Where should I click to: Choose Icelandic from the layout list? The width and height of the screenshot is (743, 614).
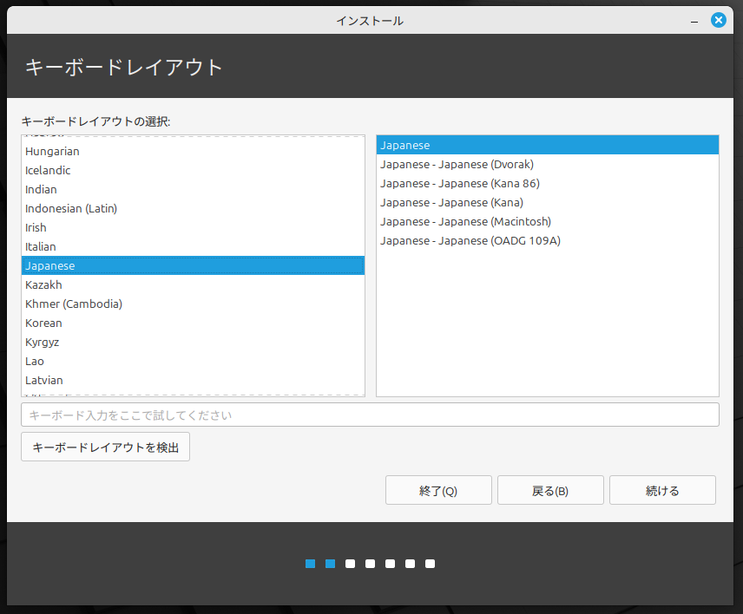48,171
